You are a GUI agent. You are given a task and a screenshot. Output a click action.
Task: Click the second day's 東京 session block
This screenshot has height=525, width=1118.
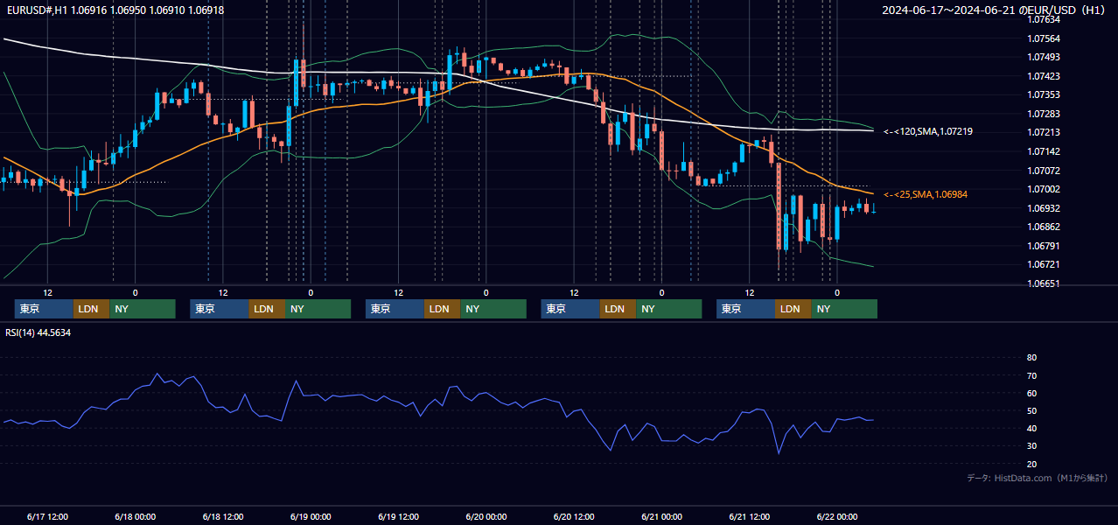pyautogui.click(x=220, y=309)
